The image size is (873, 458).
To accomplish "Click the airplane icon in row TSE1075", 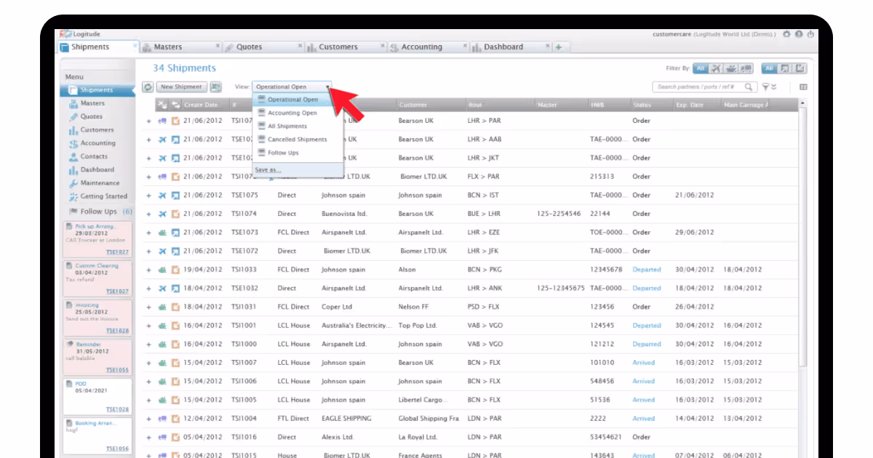I will (x=162, y=195).
